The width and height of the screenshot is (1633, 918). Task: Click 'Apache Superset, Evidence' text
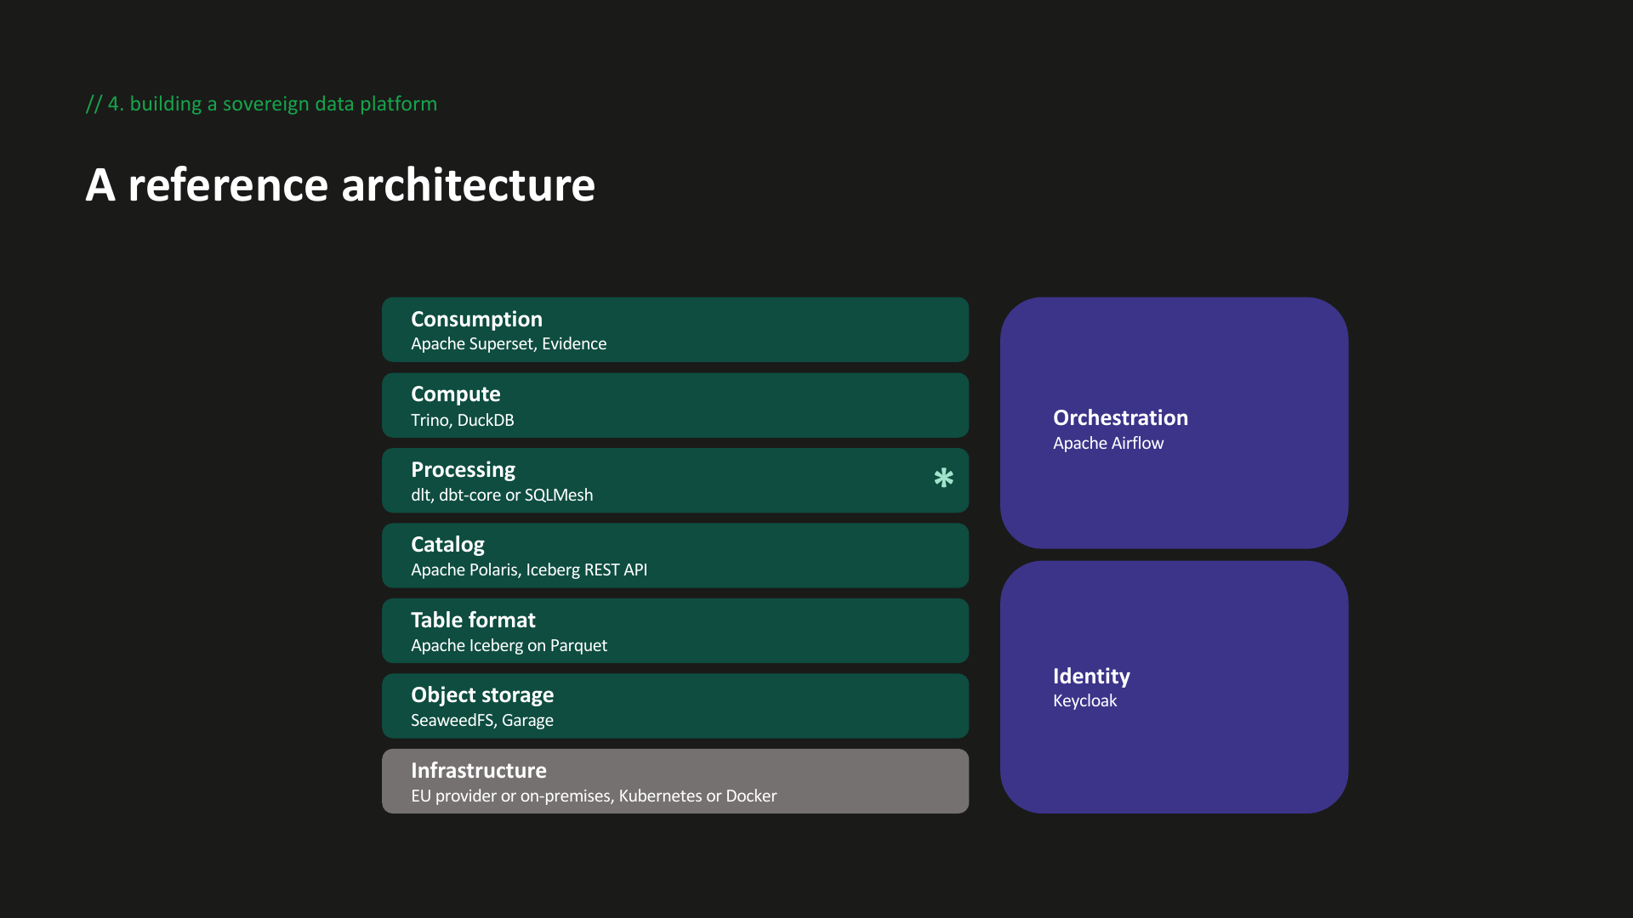pos(509,343)
